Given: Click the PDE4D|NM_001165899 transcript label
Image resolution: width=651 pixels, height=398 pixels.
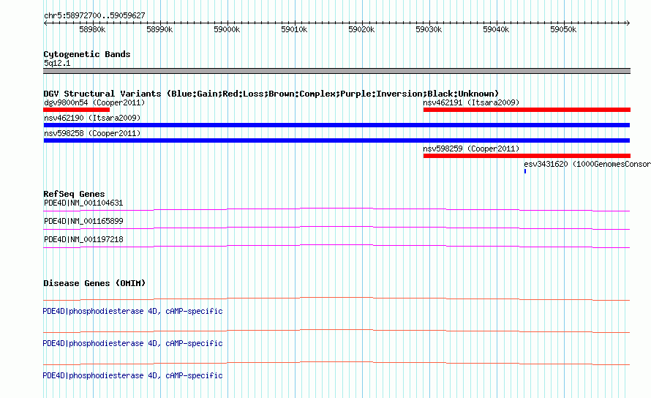Looking at the screenshot, I should pos(83,222).
